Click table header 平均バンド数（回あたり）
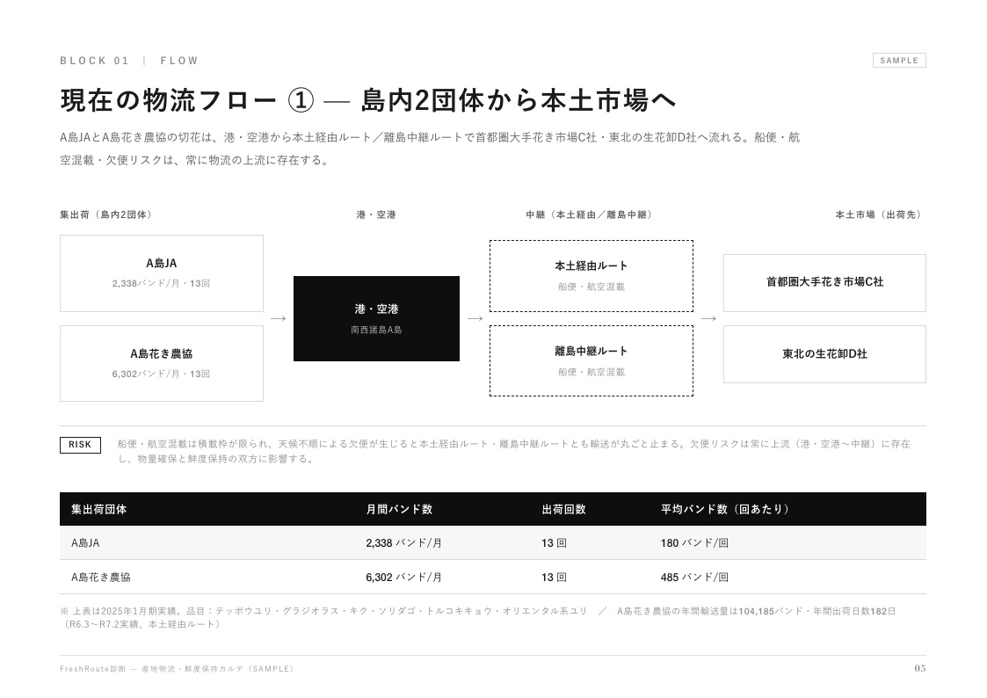 725,509
